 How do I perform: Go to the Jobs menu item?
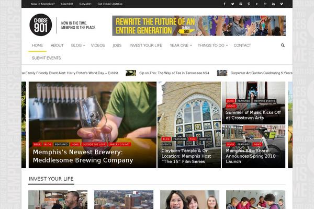coord(117,45)
